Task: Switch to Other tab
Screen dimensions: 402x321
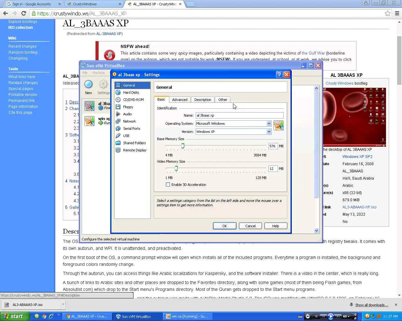Action: [223, 100]
